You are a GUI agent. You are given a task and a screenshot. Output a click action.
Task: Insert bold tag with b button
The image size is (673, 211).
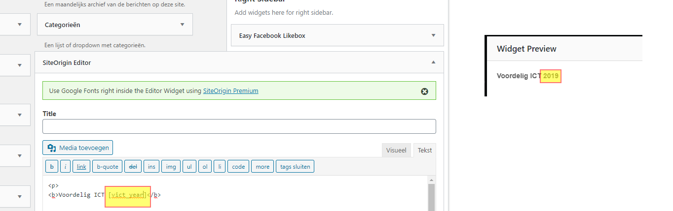[x=51, y=167]
